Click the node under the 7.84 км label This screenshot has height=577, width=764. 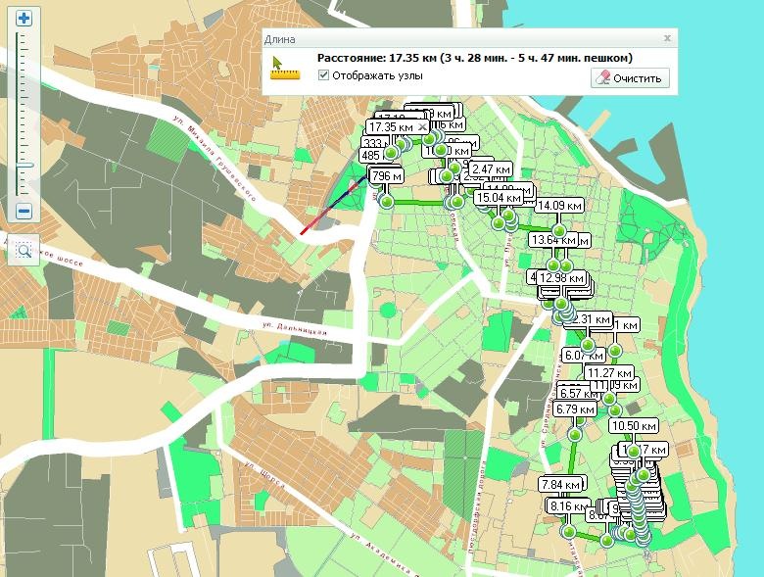568,530
